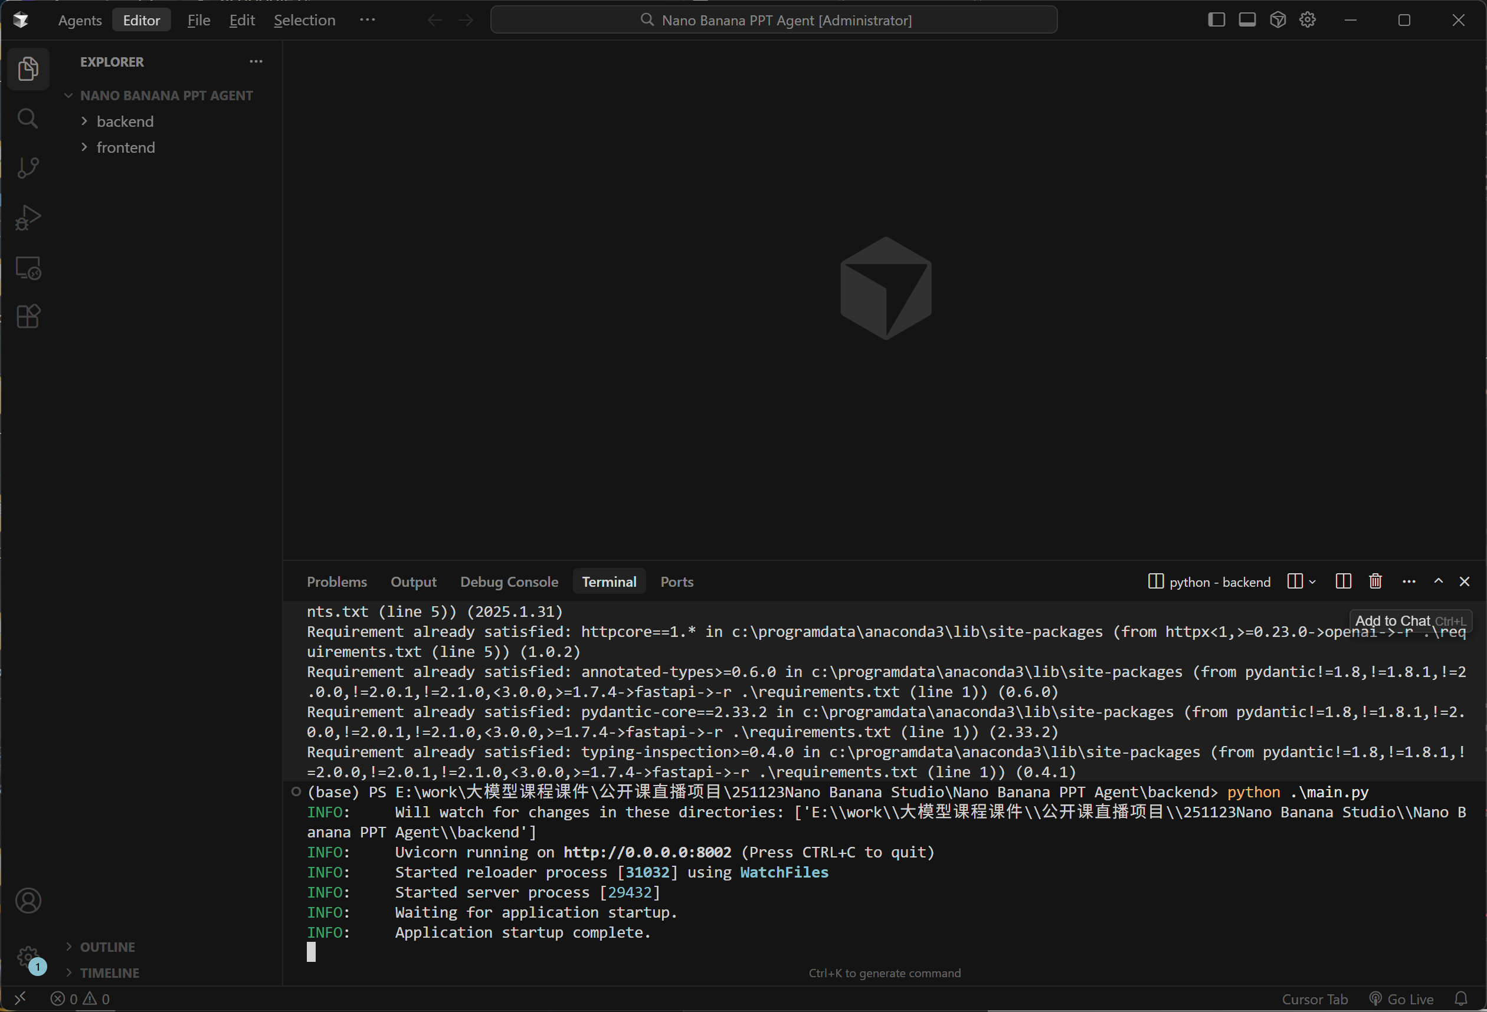Click the Nano Banana PPT Agent search box
The width and height of the screenshot is (1487, 1012).
coord(774,20)
